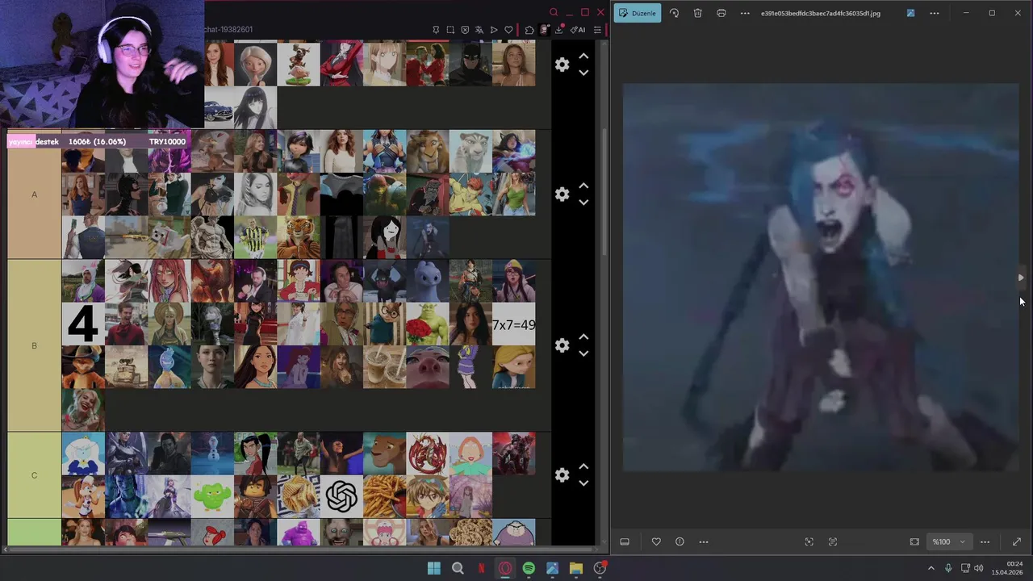
Task: Open Spotify from the taskbar
Action: [529, 568]
